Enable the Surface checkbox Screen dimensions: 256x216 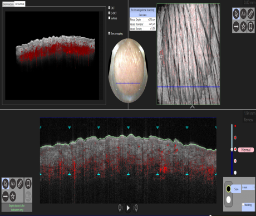(x=109, y=18)
